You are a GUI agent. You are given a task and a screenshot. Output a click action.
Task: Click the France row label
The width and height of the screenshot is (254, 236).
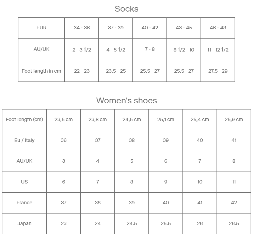coord(24,203)
